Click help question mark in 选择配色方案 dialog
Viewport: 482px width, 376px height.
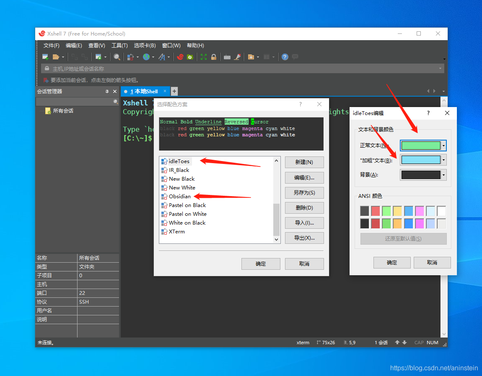tap(301, 104)
